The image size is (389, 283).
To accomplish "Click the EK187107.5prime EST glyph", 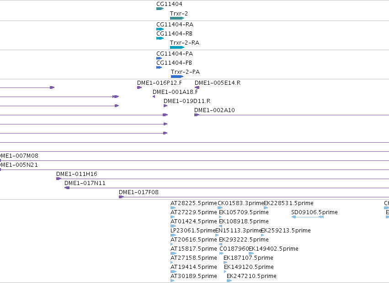I will (225, 262).
